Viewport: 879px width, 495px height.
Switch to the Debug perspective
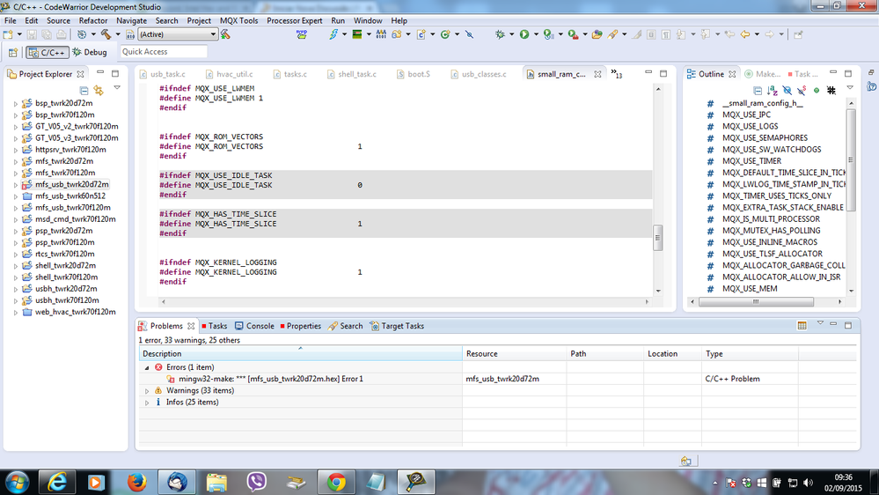click(90, 52)
